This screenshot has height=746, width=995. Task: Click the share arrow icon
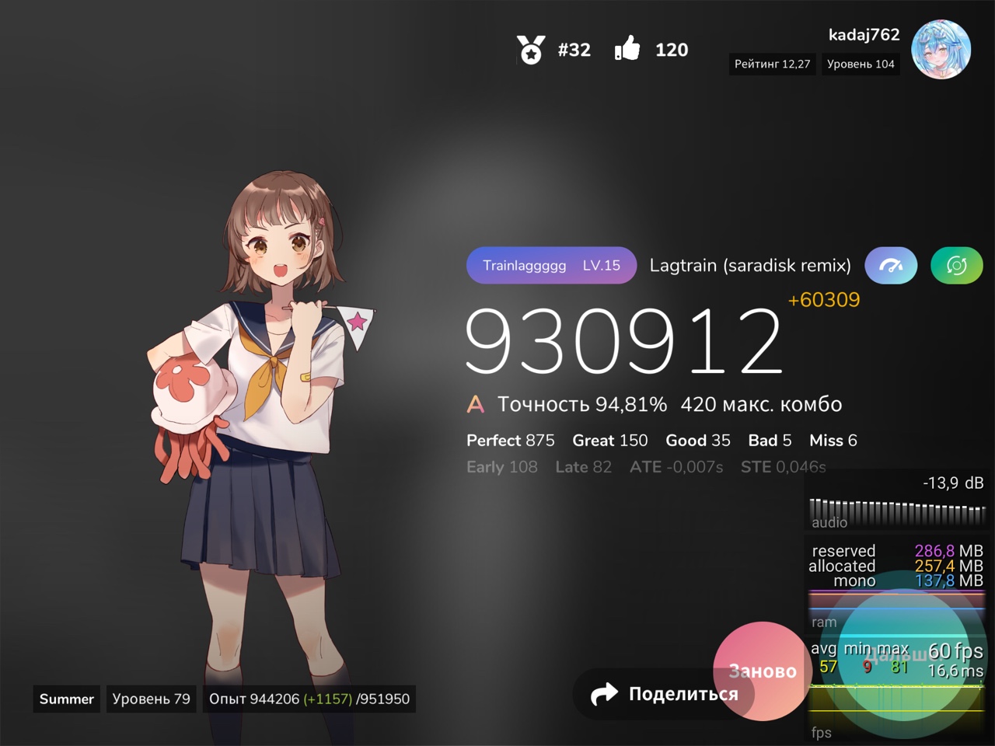point(603,694)
